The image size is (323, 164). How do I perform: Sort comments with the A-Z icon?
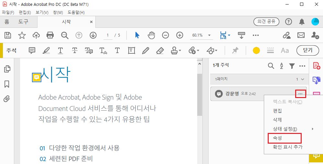[282, 66]
